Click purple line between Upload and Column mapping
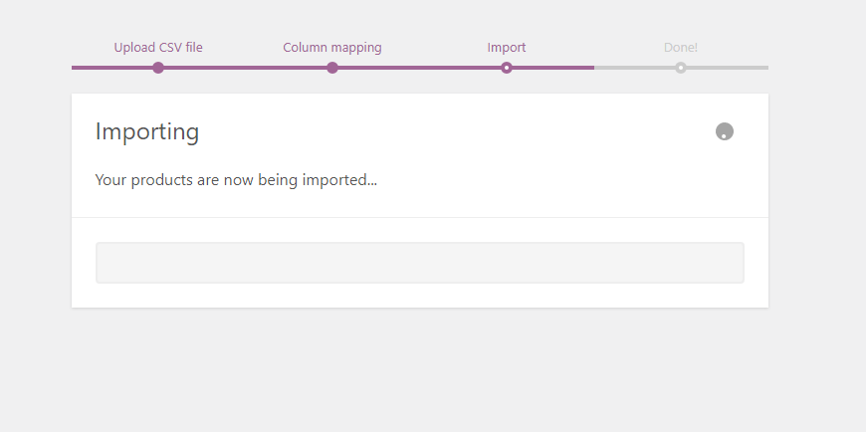Viewport: 866px width, 432px height. point(245,68)
